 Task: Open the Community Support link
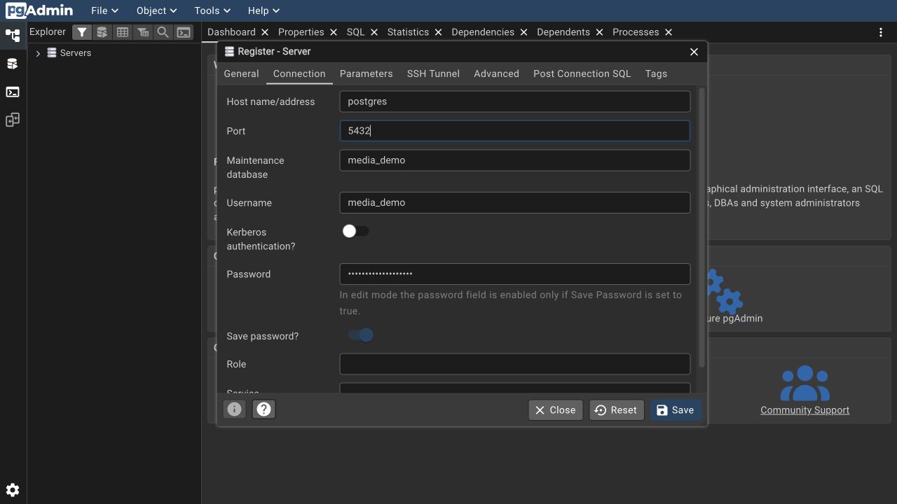point(804,410)
